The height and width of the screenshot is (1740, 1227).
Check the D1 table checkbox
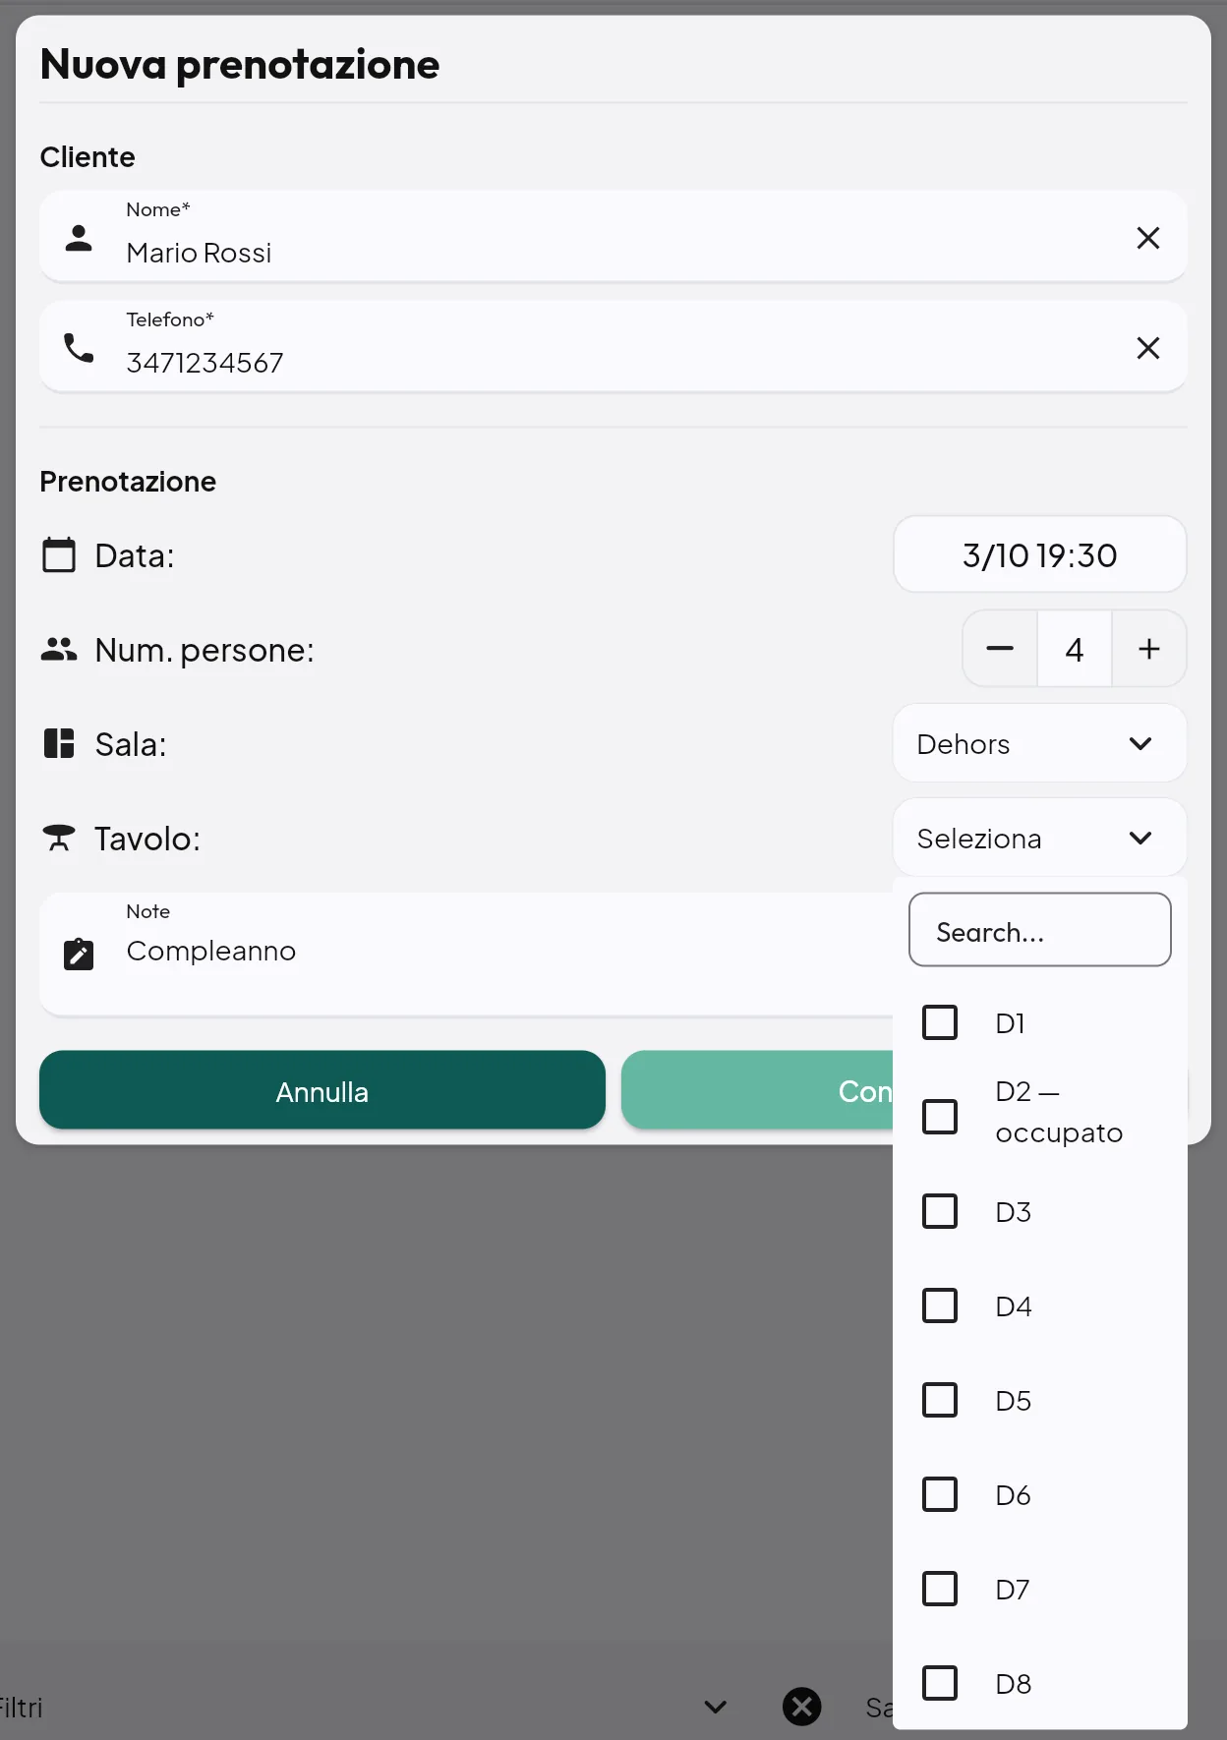940,1022
